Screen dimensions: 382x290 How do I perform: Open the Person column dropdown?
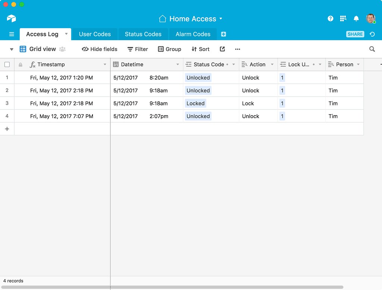[358, 64]
